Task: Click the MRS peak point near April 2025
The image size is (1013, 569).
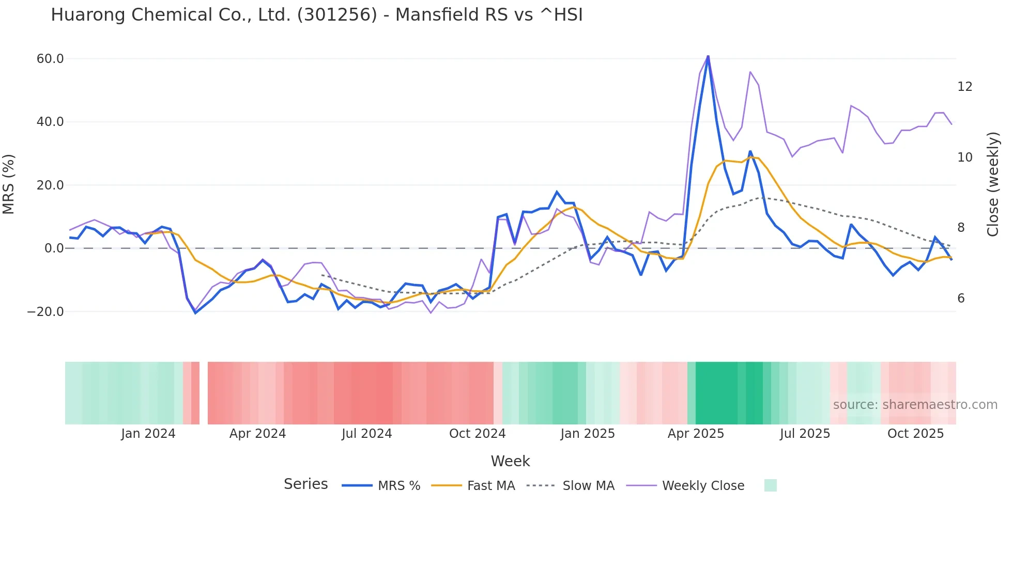Action: (708, 56)
